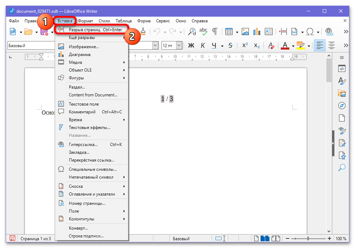Viewport: 355px width, 248px height.
Task: Toggle formatting marks pilcrow icon
Action: pyautogui.click(x=215, y=32)
